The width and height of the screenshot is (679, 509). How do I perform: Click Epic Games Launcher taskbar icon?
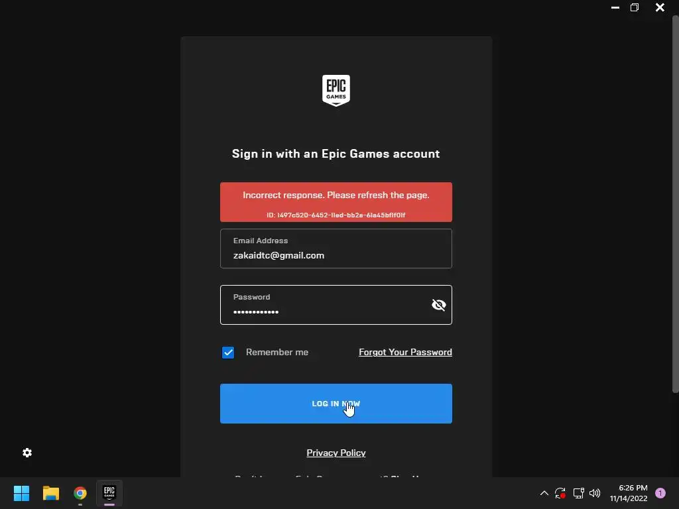point(109,492)
